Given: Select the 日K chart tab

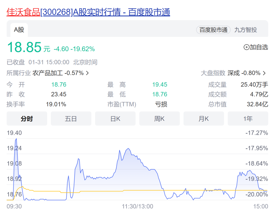Looking at the screenshot, I should (115, 119).
